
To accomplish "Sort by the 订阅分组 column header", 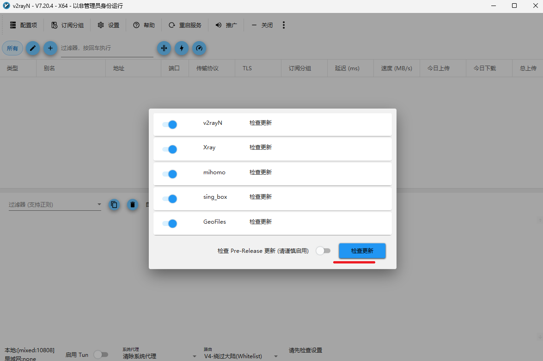I will 304,68.
